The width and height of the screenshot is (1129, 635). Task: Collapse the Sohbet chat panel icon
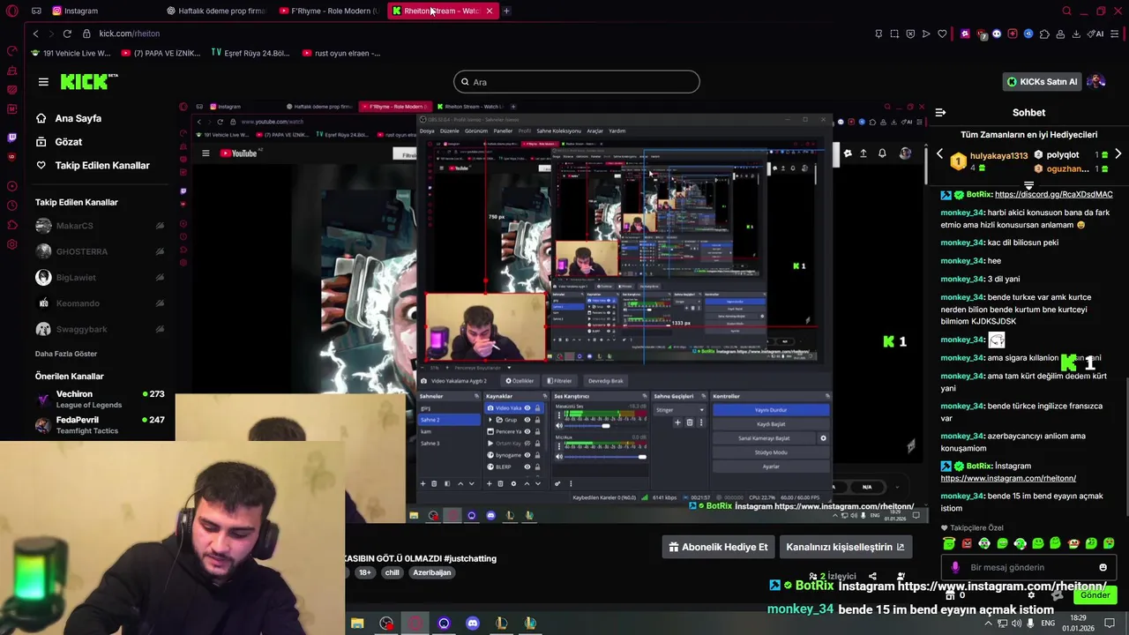click(x=940, y=113)
